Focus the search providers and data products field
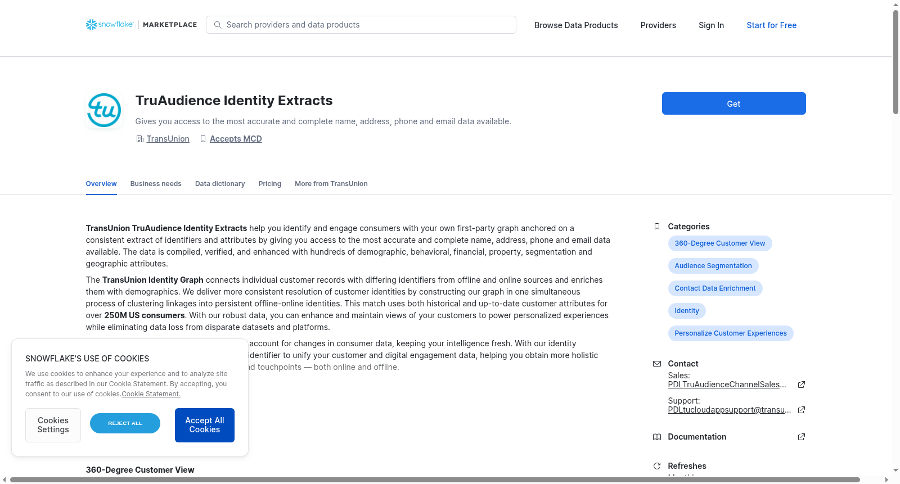This screenshot has height=484, width=900. tap(361, 25)
